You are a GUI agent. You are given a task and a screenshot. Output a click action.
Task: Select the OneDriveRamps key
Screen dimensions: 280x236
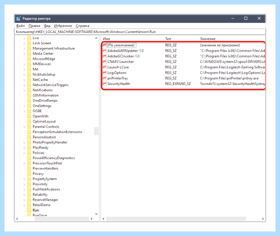[x=45, y=100]
